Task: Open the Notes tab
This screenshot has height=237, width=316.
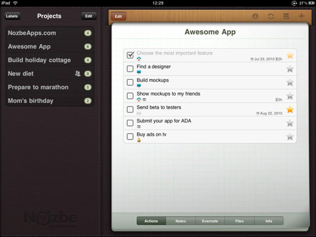Action: 180,221
